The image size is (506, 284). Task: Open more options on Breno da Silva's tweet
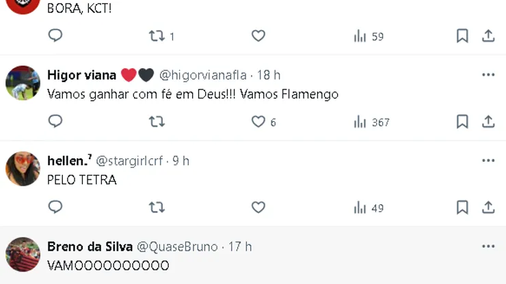click(488, 246)
